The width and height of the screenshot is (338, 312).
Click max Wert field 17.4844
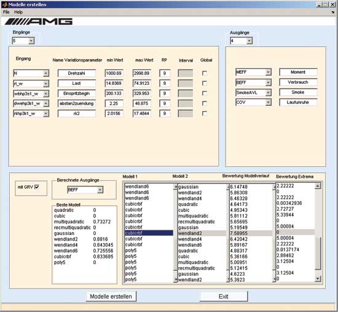[141, 114]
